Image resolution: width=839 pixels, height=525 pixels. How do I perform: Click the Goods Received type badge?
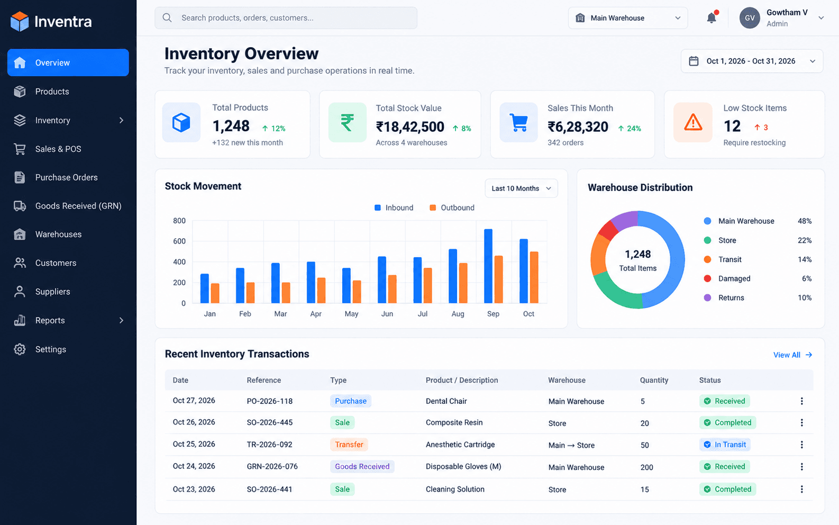(362, 466)
